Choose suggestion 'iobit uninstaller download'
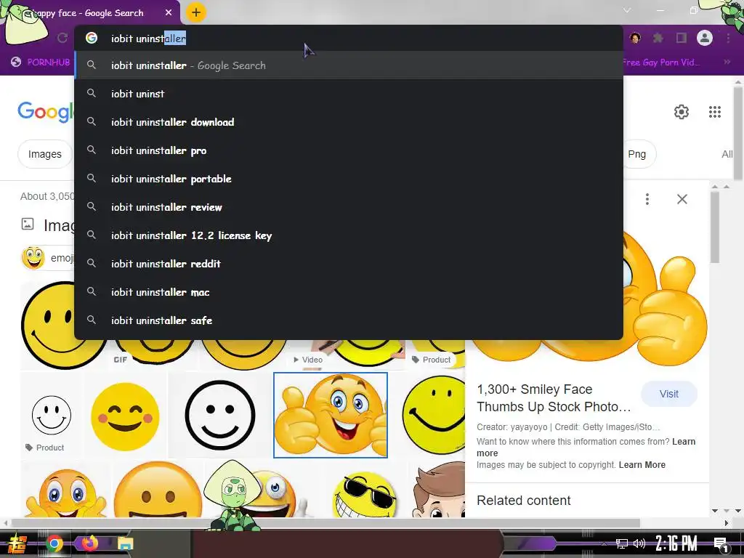This screenshot has height=558, width=744. click(x=349, y=122)
